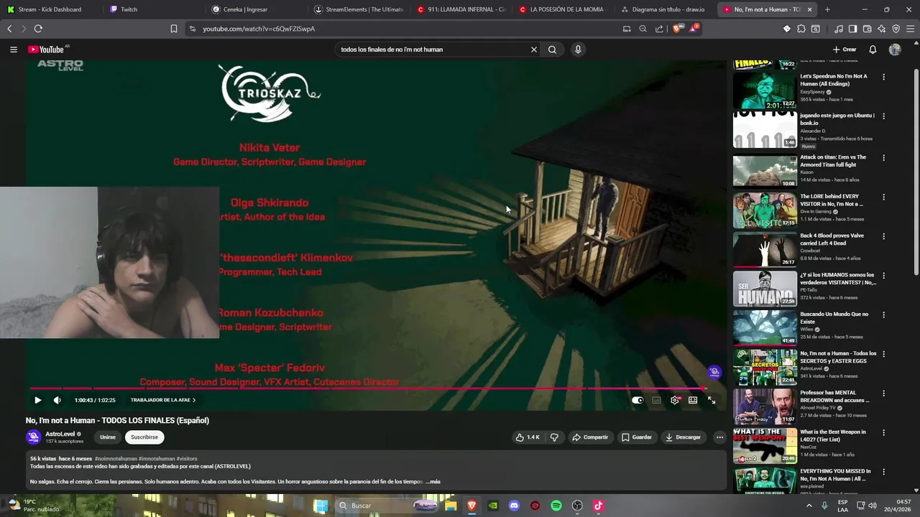920x517 pixels.
Task: Open a new browser tab
Action: (827, 9)
